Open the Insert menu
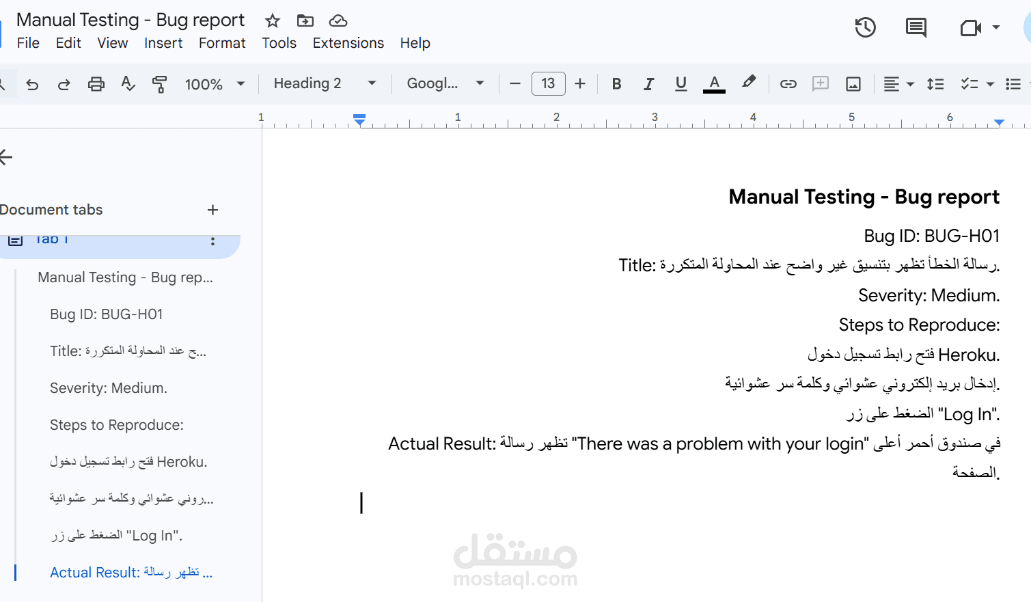Image resolution: width=1031 pixels, height=602 pixels. click(x=163, y=43)
